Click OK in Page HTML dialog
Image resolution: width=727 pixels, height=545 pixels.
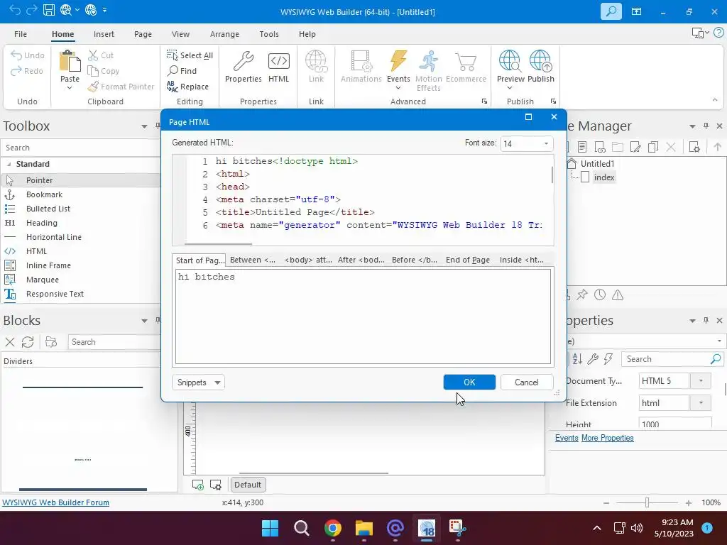[x=469, y=382]
